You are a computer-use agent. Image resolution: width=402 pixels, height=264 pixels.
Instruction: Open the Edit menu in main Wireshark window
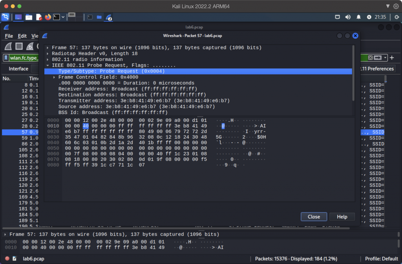[x=22, y=36]
